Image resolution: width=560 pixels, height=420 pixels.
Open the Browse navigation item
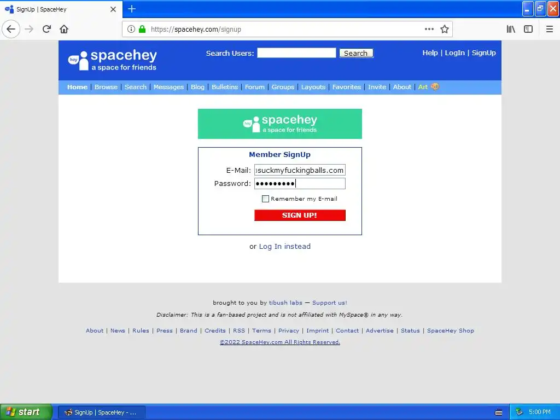coord(106,87)
